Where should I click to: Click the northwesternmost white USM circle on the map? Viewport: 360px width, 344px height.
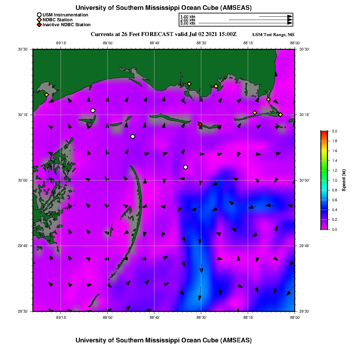click(93, 110)
